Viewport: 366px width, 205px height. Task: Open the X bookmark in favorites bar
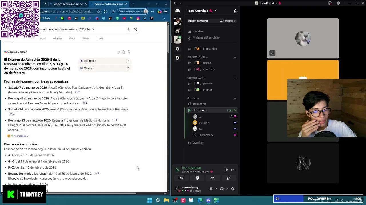(152, 18)
